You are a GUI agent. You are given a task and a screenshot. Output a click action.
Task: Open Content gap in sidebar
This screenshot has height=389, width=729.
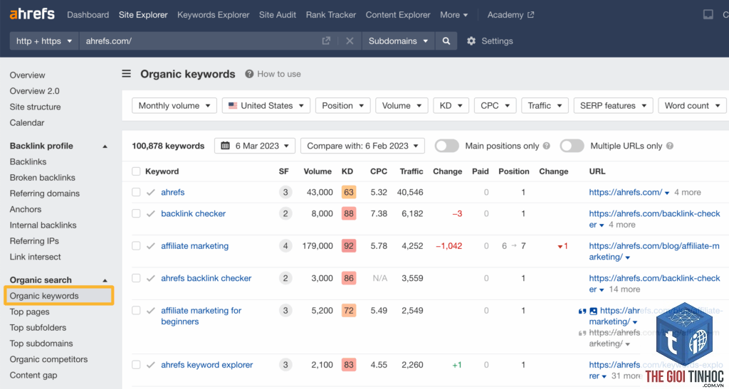point(33,375)
